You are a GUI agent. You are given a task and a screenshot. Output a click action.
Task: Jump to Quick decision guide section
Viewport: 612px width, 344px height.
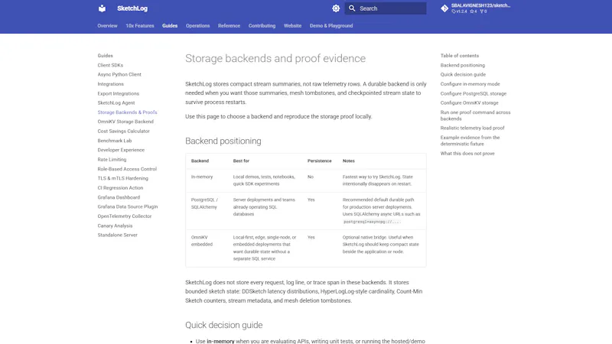463,74
